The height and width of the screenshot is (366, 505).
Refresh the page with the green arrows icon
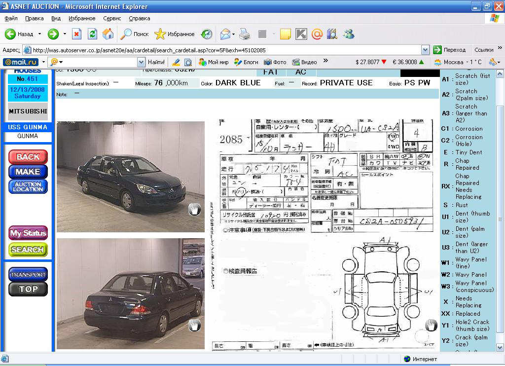pyautogui.click(x=92, y=34)
